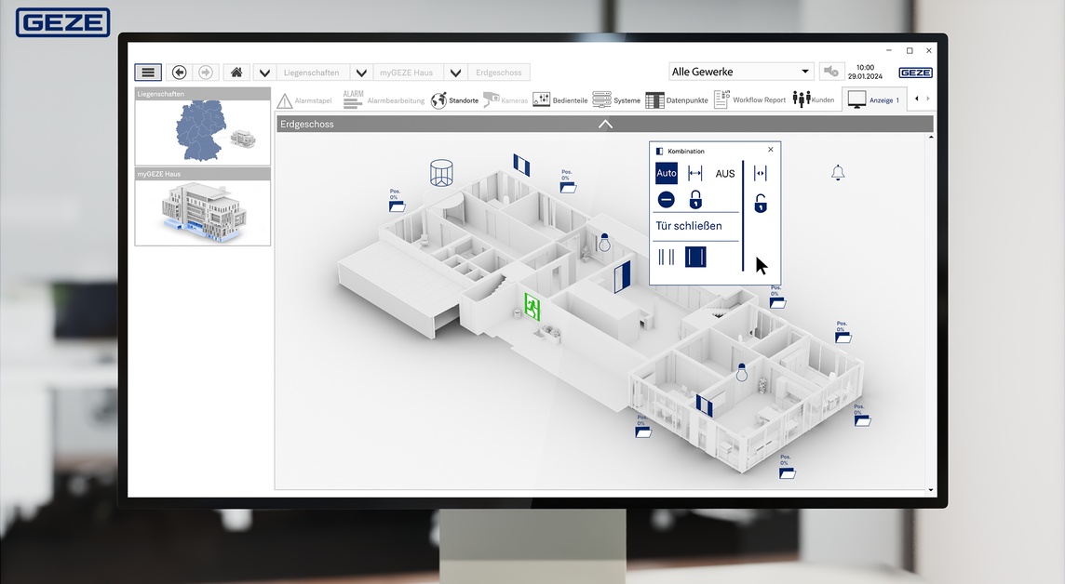
Task: Go back with the left arrow button
Action: click(180, 73)
